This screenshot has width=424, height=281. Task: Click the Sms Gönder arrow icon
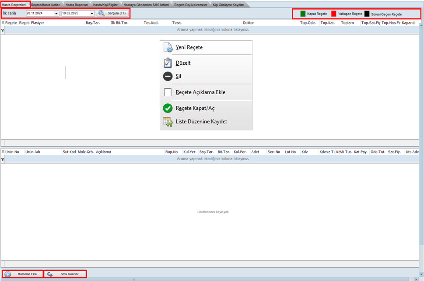point(50,274)
